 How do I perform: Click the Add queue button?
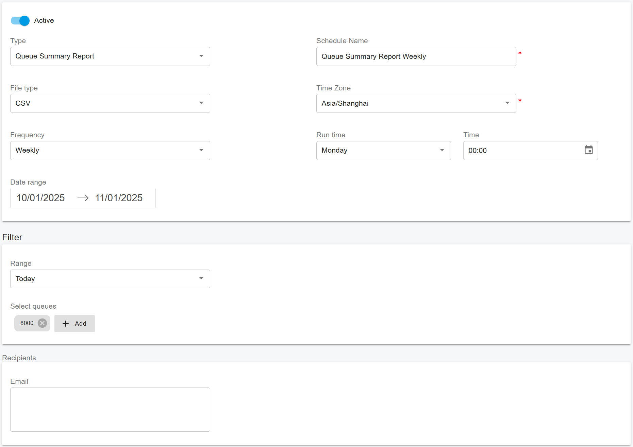pyautogui.click(x=74, y=324)
